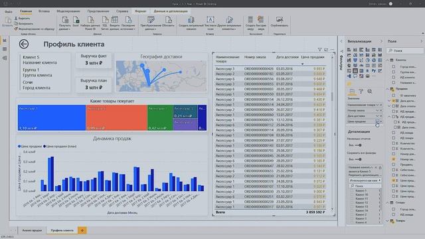Viewport: 425px width, 239px height.
Task: Open the Данные и детализация ribbon tab
Action: (171, 11)
